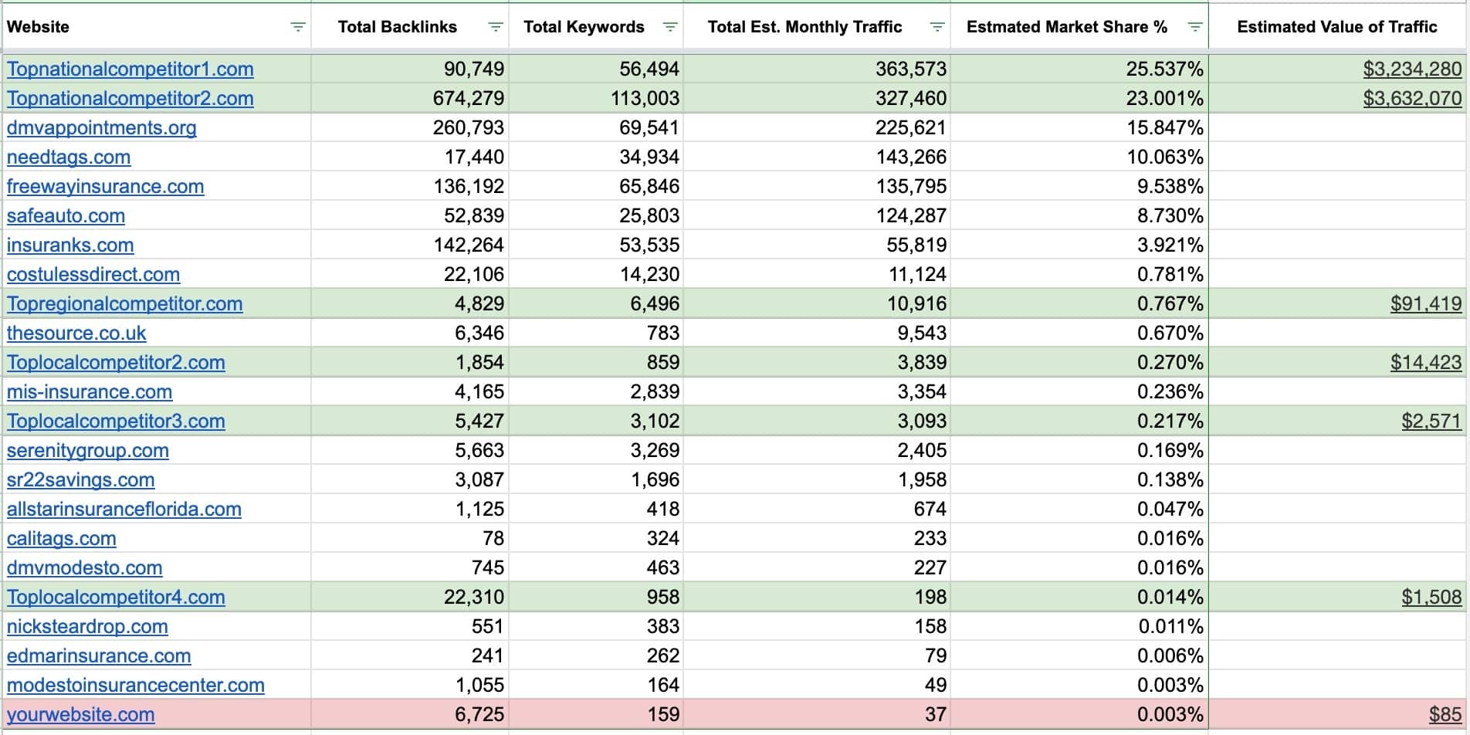Open Toplocalcompetitor3.com link

[x=116, y=422]
